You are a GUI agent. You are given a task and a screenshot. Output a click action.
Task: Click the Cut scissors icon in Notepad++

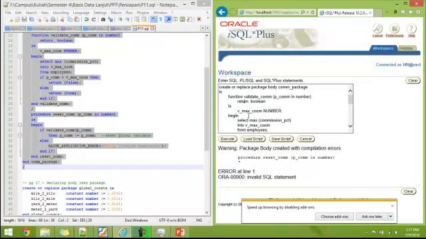[x=62, y=19]
